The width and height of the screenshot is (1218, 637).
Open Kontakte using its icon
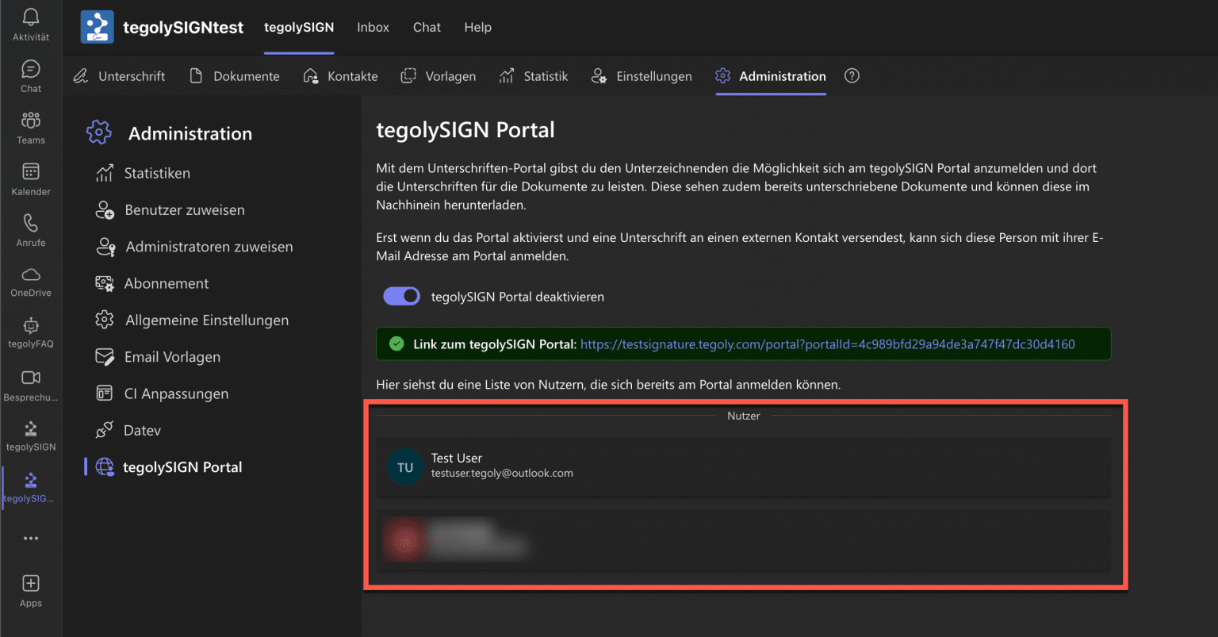point(312,75)
